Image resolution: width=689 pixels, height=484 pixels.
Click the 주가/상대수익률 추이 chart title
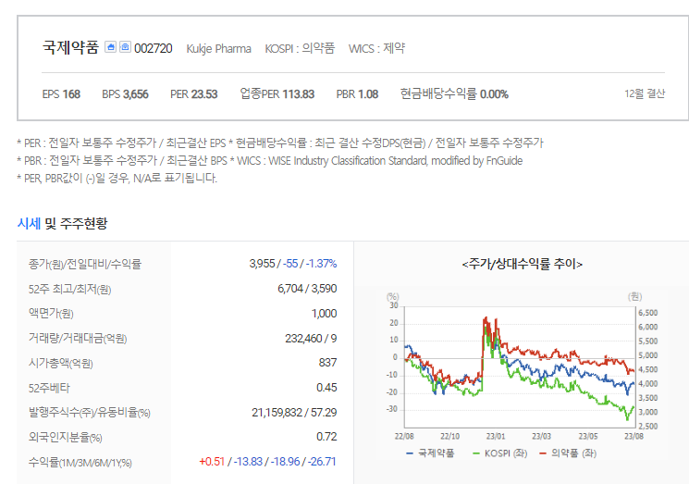tap(522, 264)
